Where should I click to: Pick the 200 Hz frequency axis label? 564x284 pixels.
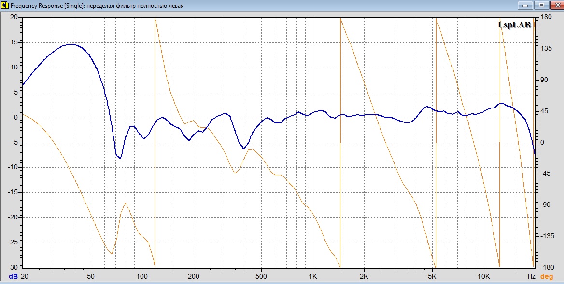click(194, 277)
